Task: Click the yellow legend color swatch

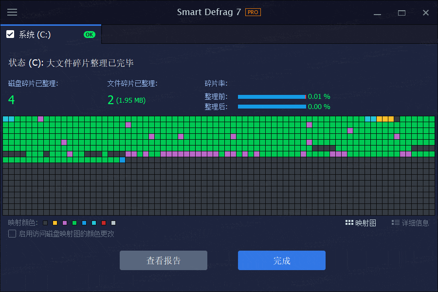Action: tap(55, 223)
